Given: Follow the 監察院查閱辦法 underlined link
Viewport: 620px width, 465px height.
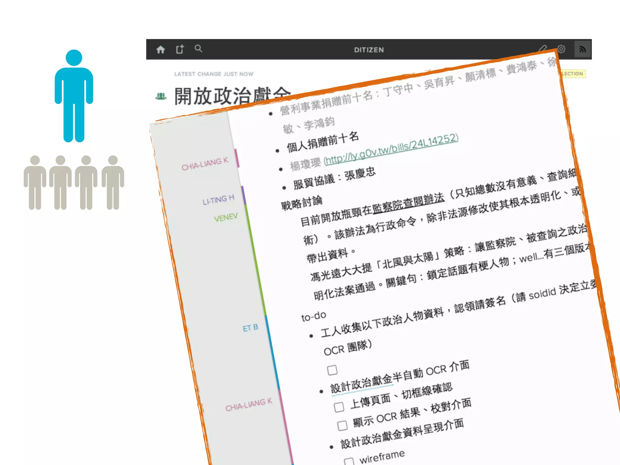Looking at the screenshot, I should coord(408,203).
